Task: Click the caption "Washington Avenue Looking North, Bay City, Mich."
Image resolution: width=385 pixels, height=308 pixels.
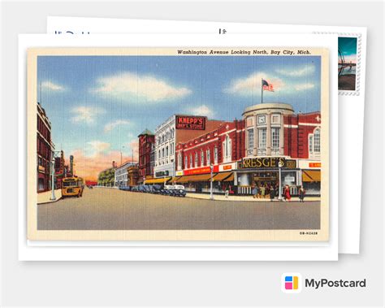Action: click(x=244, y=52)
